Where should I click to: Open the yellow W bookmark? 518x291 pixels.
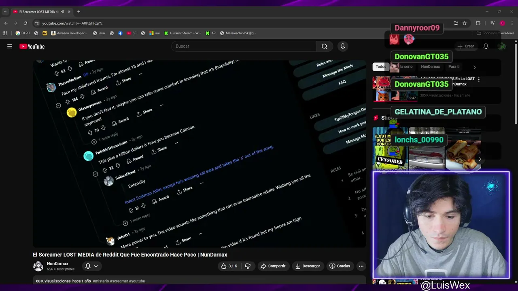[x=45, y=33]
